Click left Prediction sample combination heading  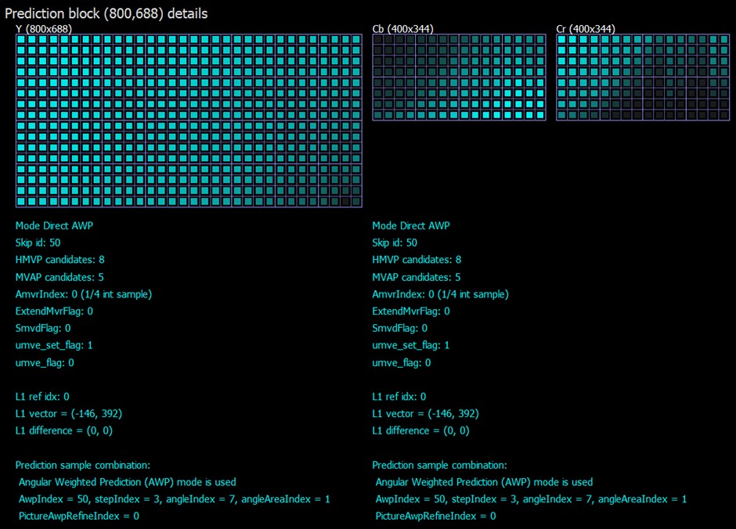point(83,465)
